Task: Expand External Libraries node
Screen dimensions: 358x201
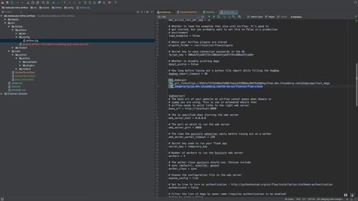Action: pyautogui.click(x=2, y=94)
